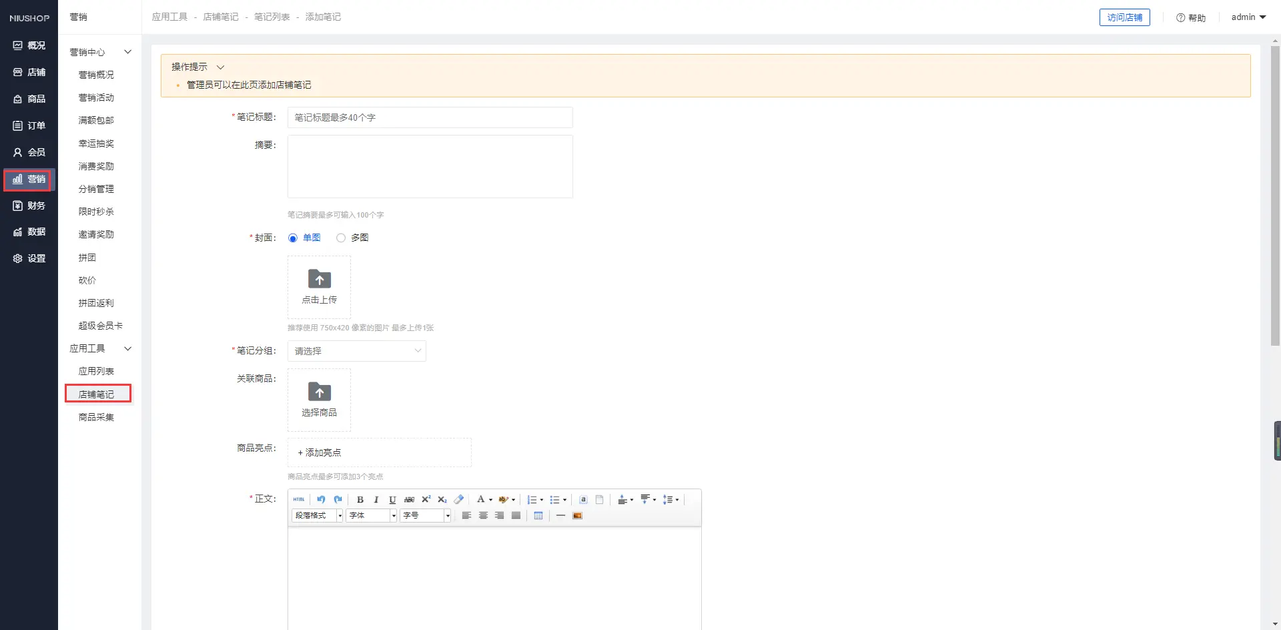Open 财务 in the left sidebar
Screen dimensions: 1281x630
tap(29, 206)
